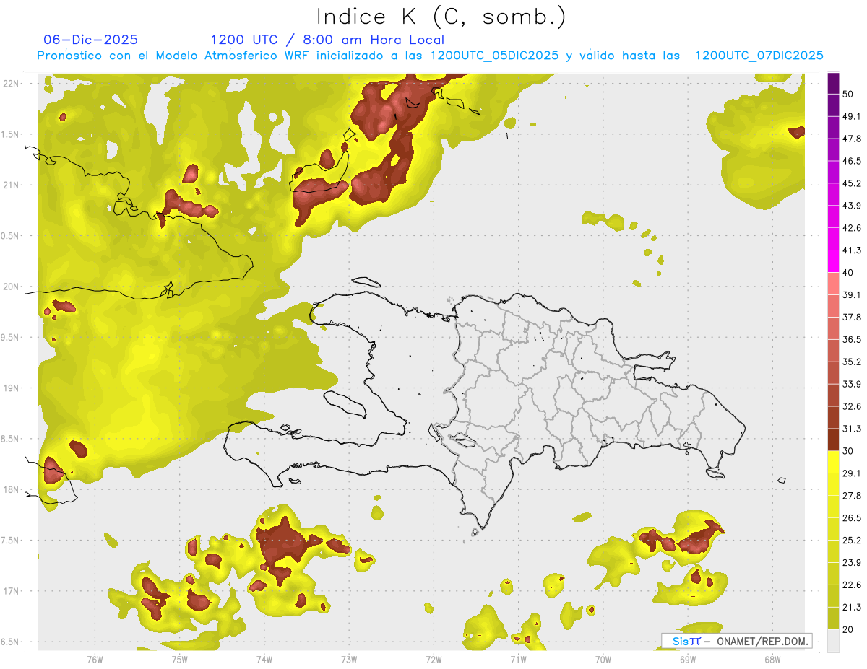This screenshot has height=669, width=867.
Task: Click the '74W' longitude label
Action: pyautogui.click(x=264, y=659)
